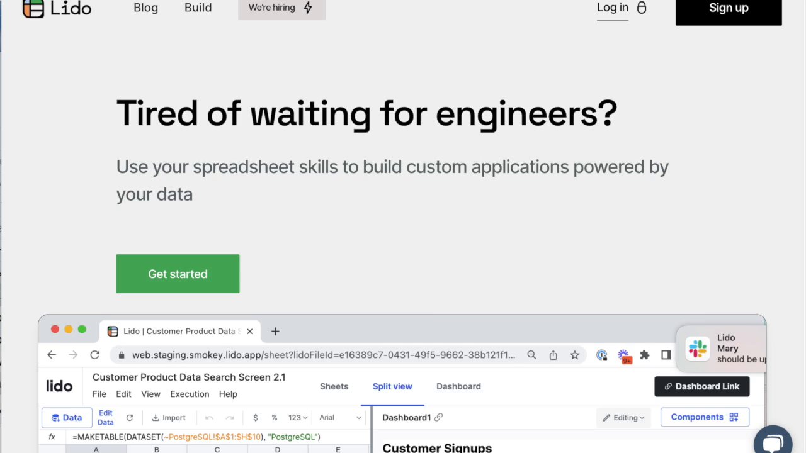Click the bookmark star in address bar

click(x=574, y=355)
